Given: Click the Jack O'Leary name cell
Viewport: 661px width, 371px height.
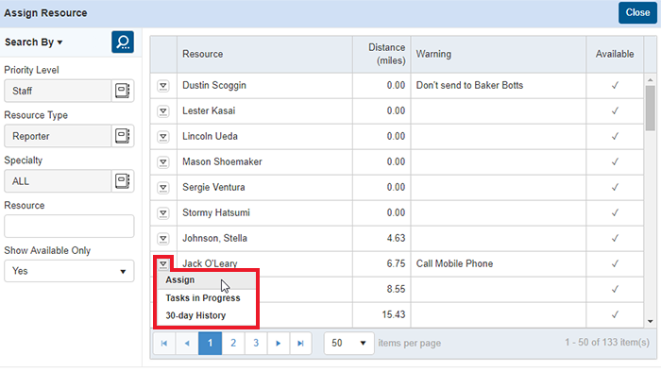Looking at the screenshot, I should point(264,263).
